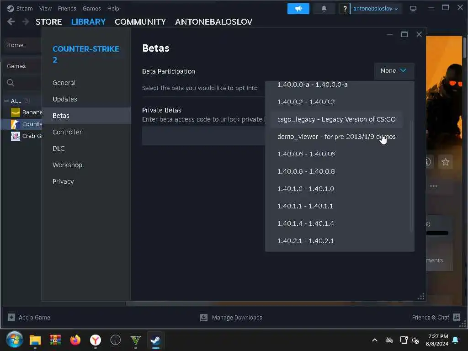Click the beta dropdown list scrollbar

coord(412,176)
